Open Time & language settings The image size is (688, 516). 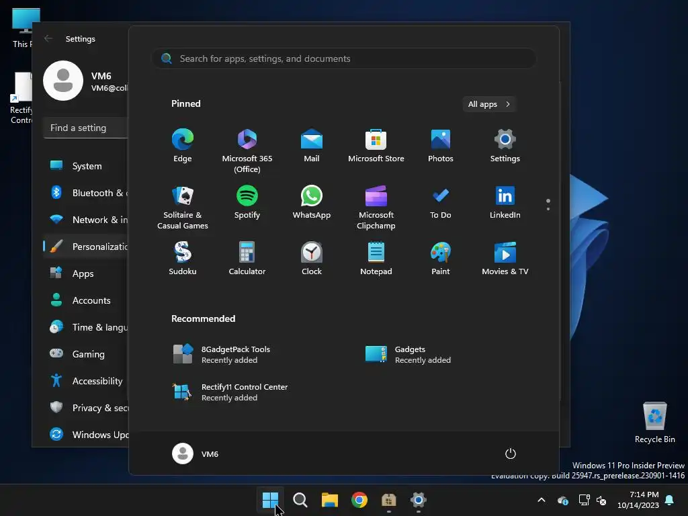coord(86,327)
